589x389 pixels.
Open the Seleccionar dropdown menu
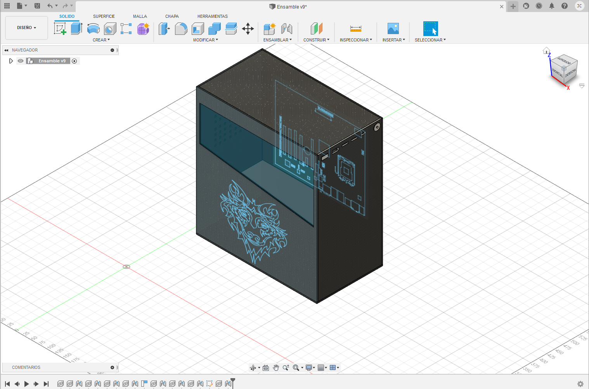pyautogui.click(x=430, y=40)
